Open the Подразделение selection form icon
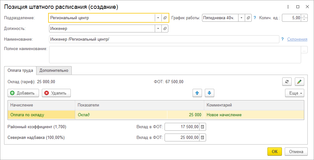The height and width of the screenshot is (160, 314). pyautogui.click(x=165, y=18)
